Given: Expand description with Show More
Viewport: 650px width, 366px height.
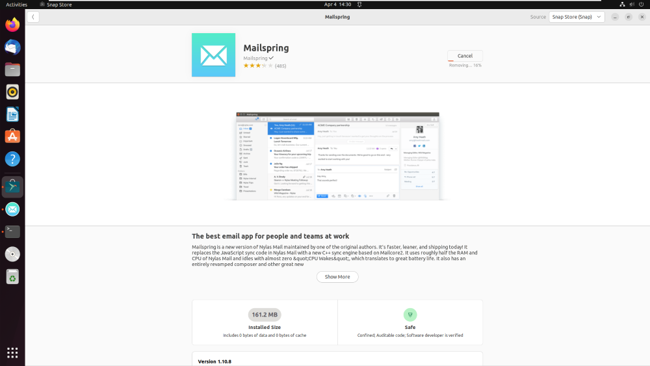Looking at the screenshot, I should 337,277.
